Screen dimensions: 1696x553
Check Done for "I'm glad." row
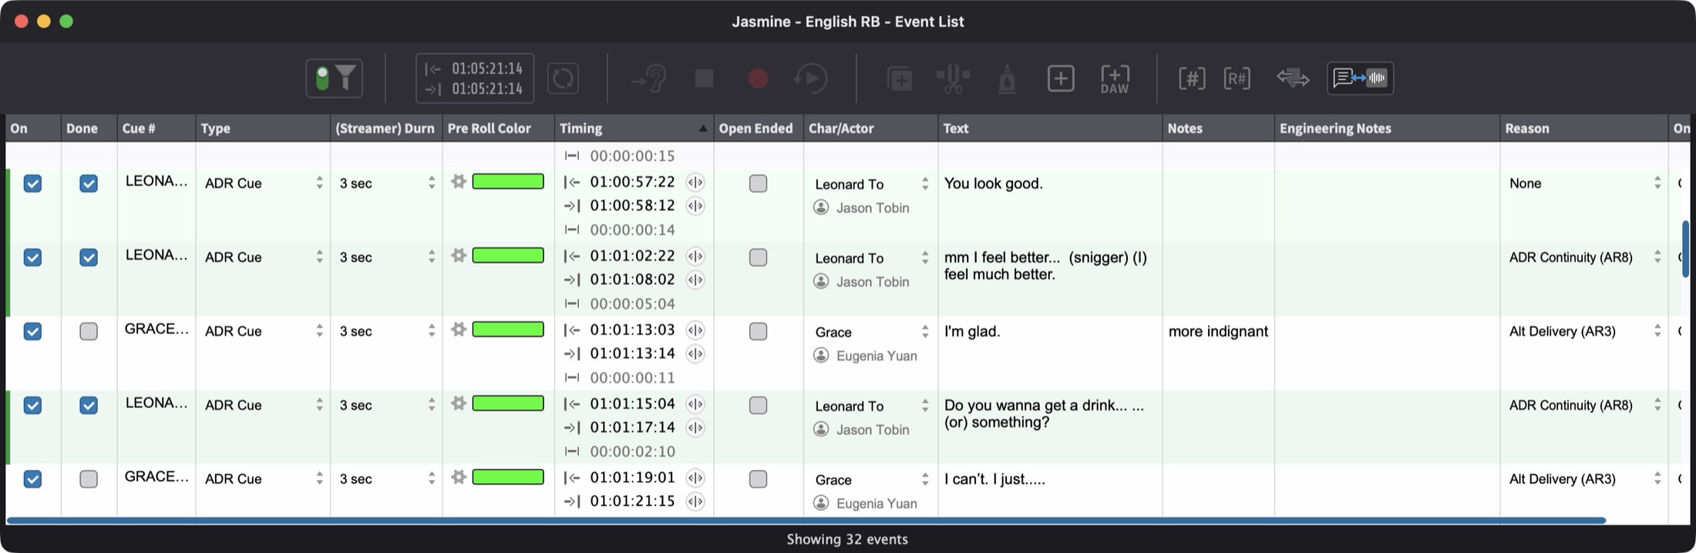coord(89,331)
